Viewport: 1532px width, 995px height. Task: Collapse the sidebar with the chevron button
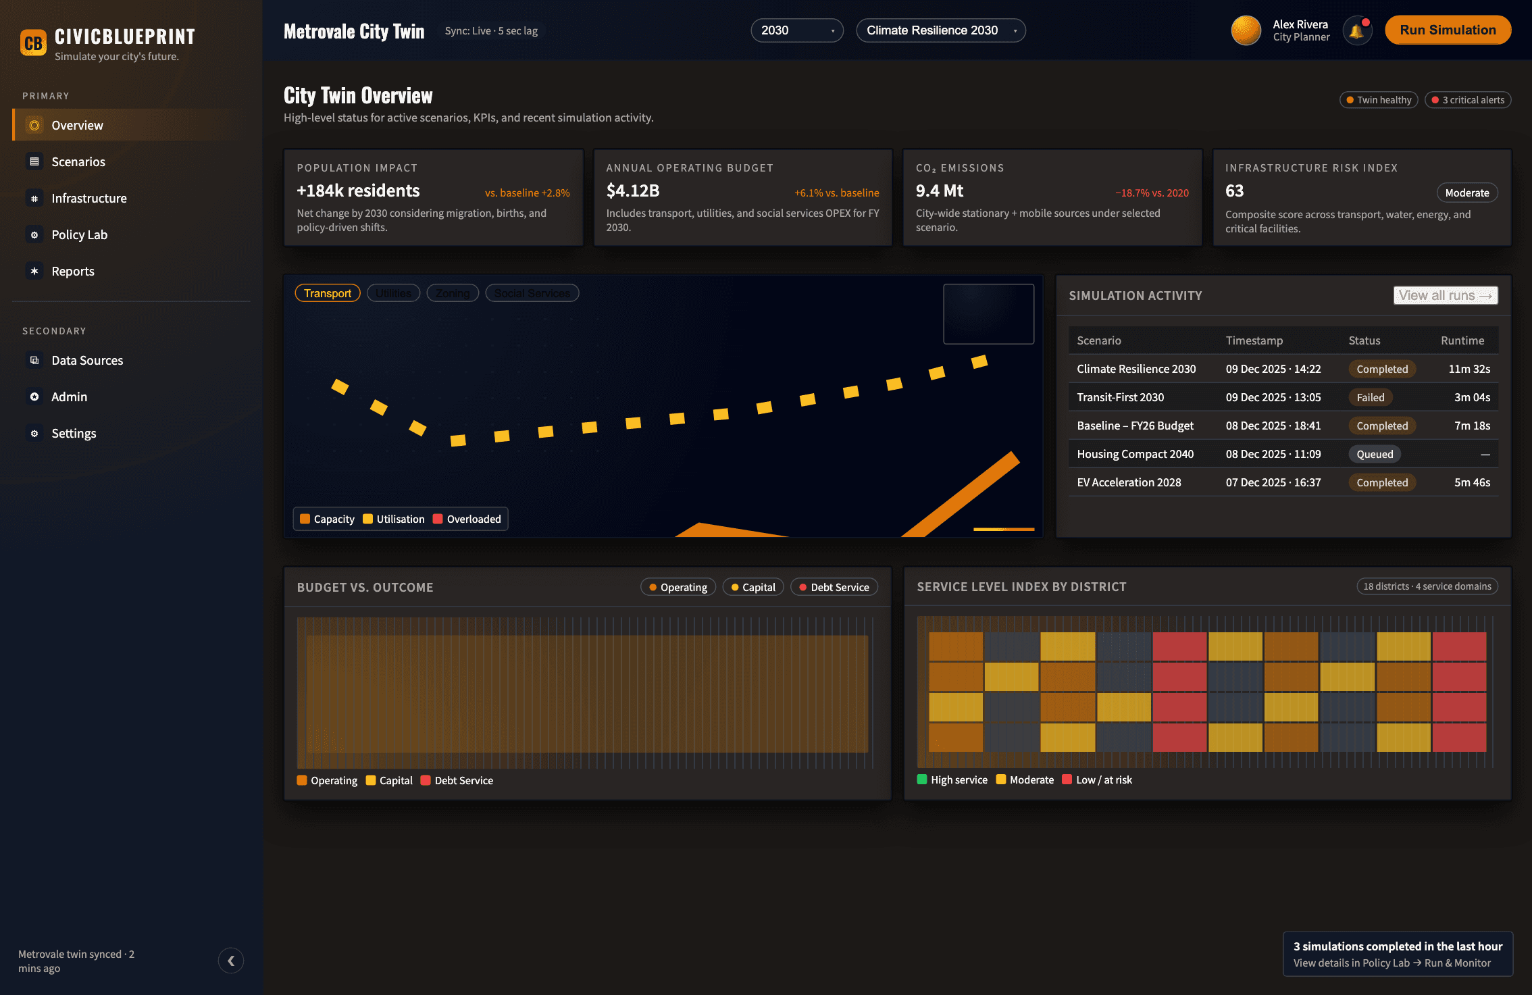[231, 961]
